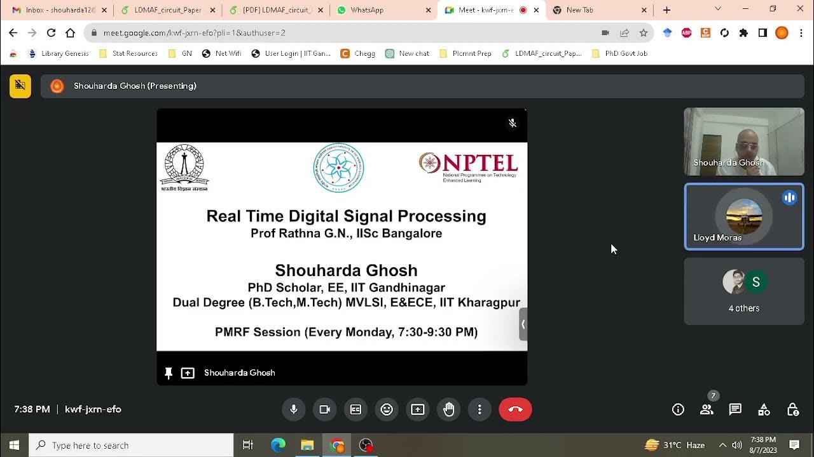The height and width of the screenshot is (457, 814).
Task: Go to browser home page
Action: [x=71, y=33]
